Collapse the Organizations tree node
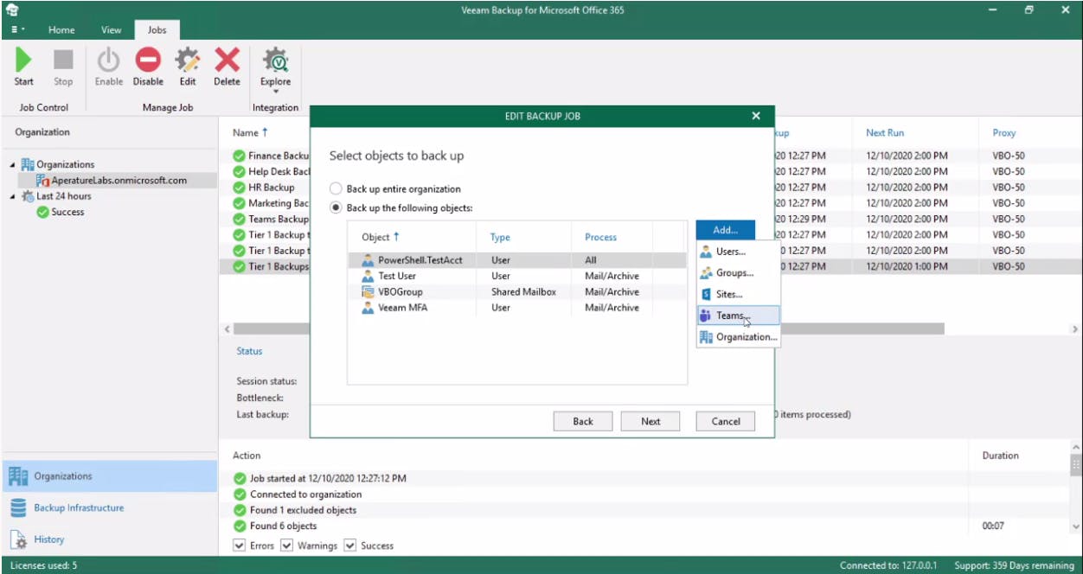 click(13, 164)
